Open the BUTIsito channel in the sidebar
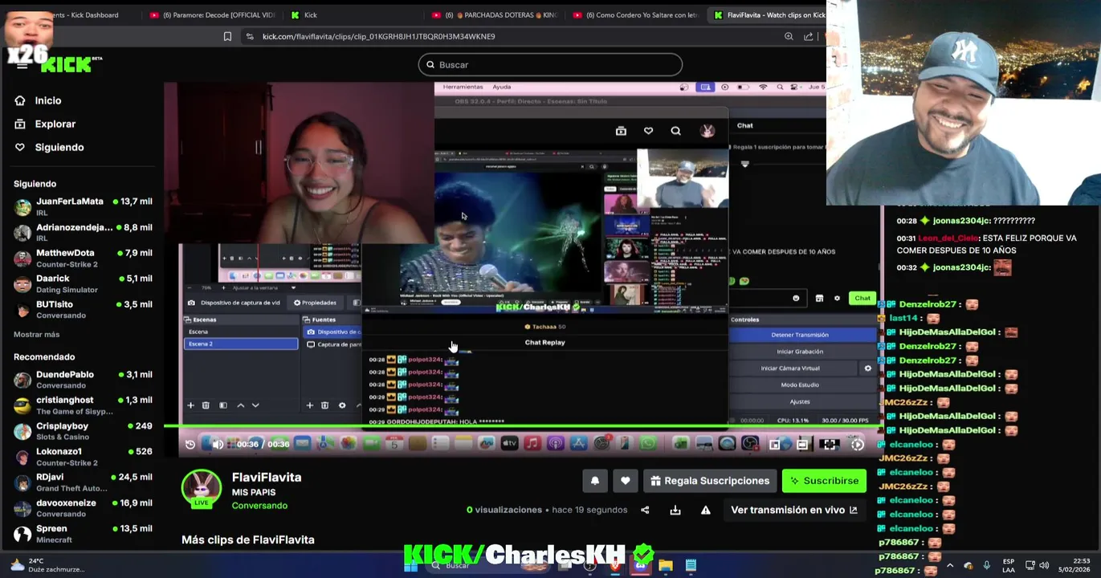Image resolution: width=1101 pixels, height=578 pixels. 83,309
